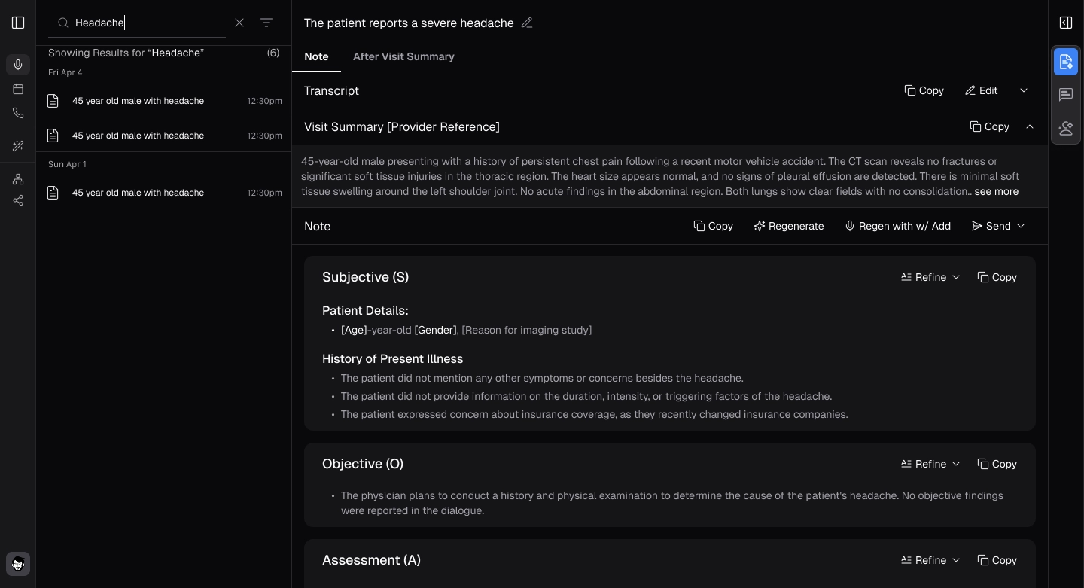The height and width of the screenshot is (588, 1084).
Task: Toggle the left sidebar panel icon
Action: (x=18, y=23)
